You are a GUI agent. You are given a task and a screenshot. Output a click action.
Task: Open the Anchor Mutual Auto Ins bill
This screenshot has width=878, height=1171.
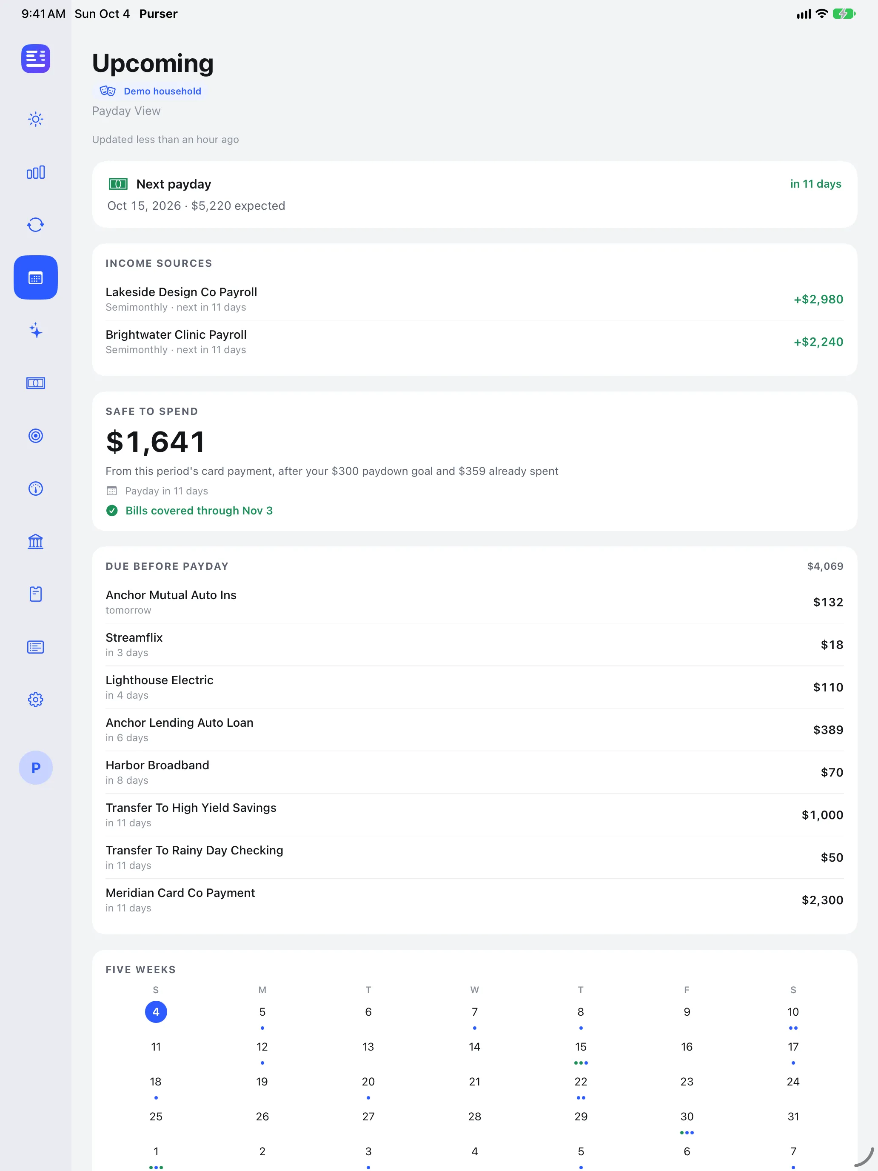(x=474, y=602)
